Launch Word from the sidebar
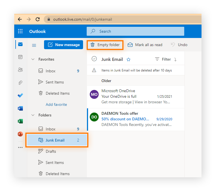 pos(20,108)
